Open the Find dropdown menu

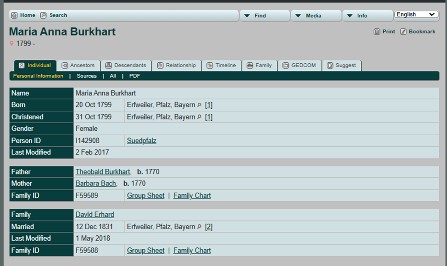pyautogui.click(x=264, y=16)
